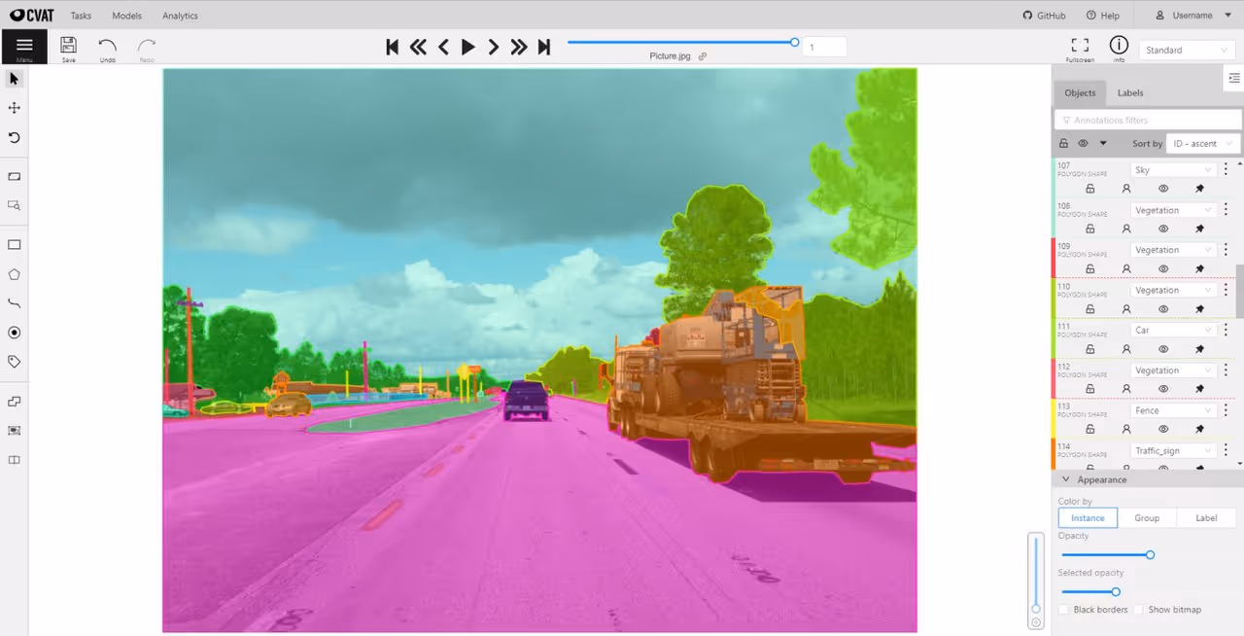Undo the last action
This screenshot has width=1244, height=636.
(x=107, y=48)
